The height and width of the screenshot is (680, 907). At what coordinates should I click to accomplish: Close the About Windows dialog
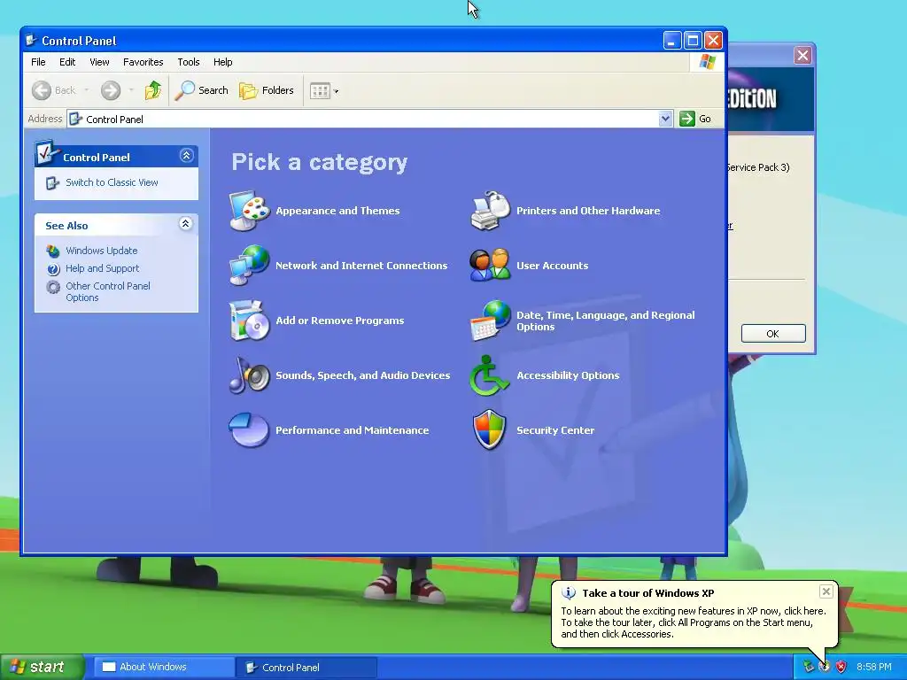pos(802,56)
